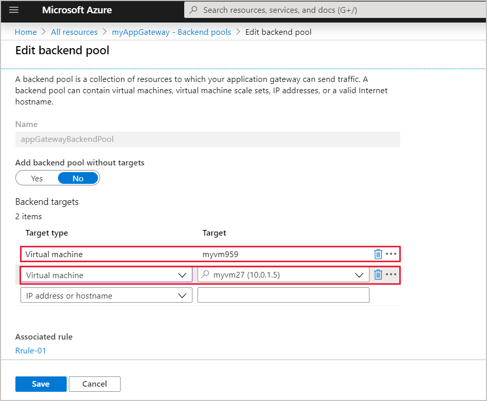Open All resources from the breadcrumb
The height and width of the screenshot is (401, 487).
point(74,32)
